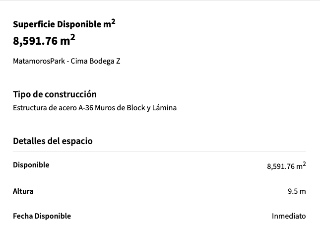This screenshot has width=320, height=231.
Task: Click the Detalles del espacio heading
Action: click(53, 141)
